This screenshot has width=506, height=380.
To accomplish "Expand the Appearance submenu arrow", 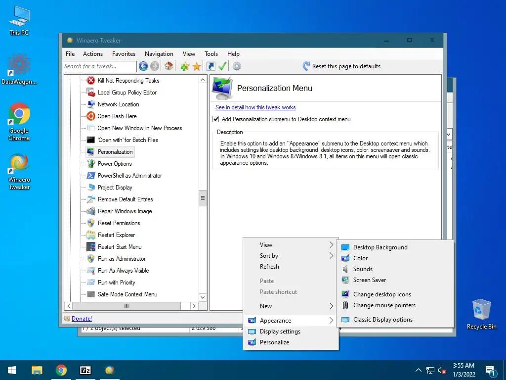I will tap(331, 321).
